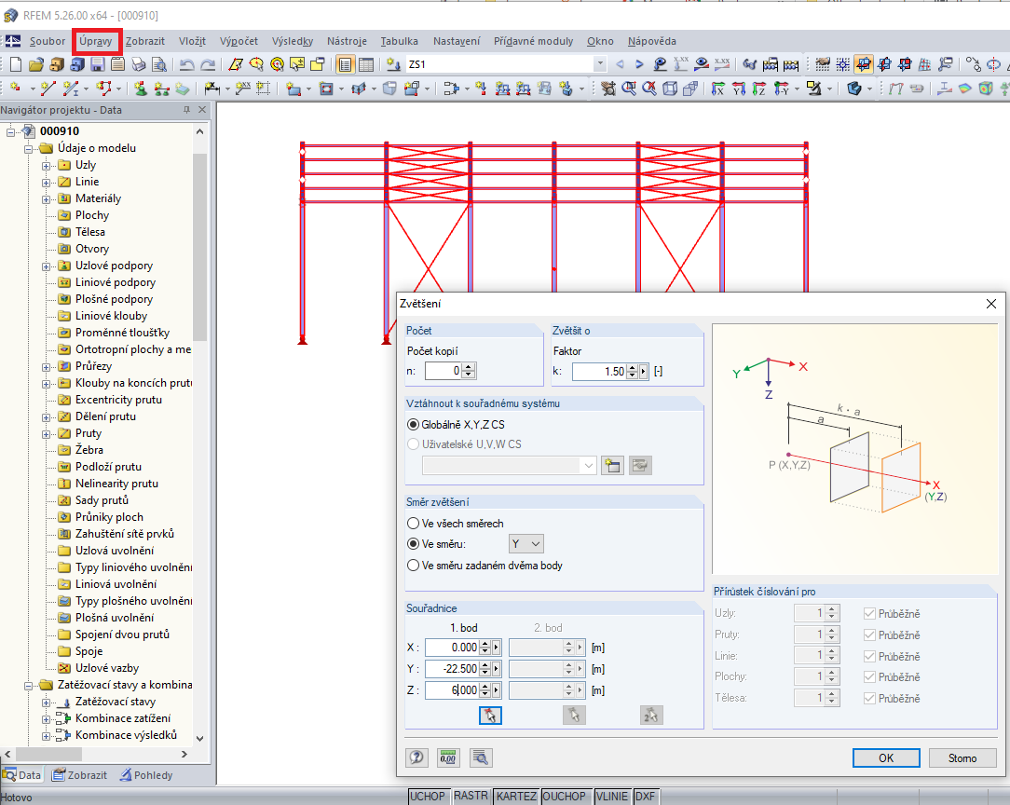Select Uzlové podpory in navigator tree
1010x805 pixels.
[114, 266]
